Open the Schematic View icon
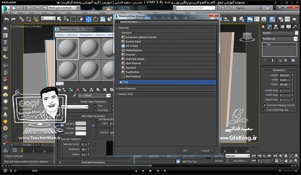Viewport: 301px width, 175px height. (x=264, y=19)
